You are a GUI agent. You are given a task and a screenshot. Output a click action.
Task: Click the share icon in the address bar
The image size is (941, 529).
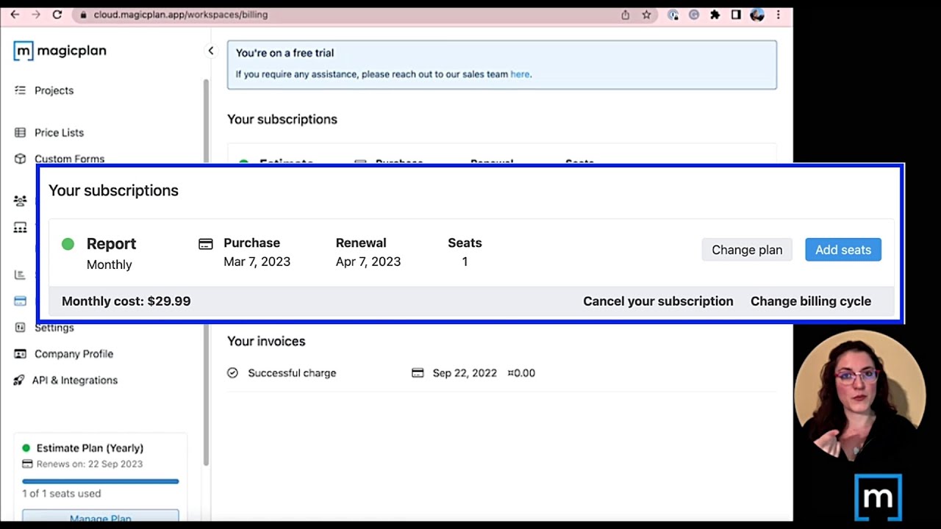626,15
